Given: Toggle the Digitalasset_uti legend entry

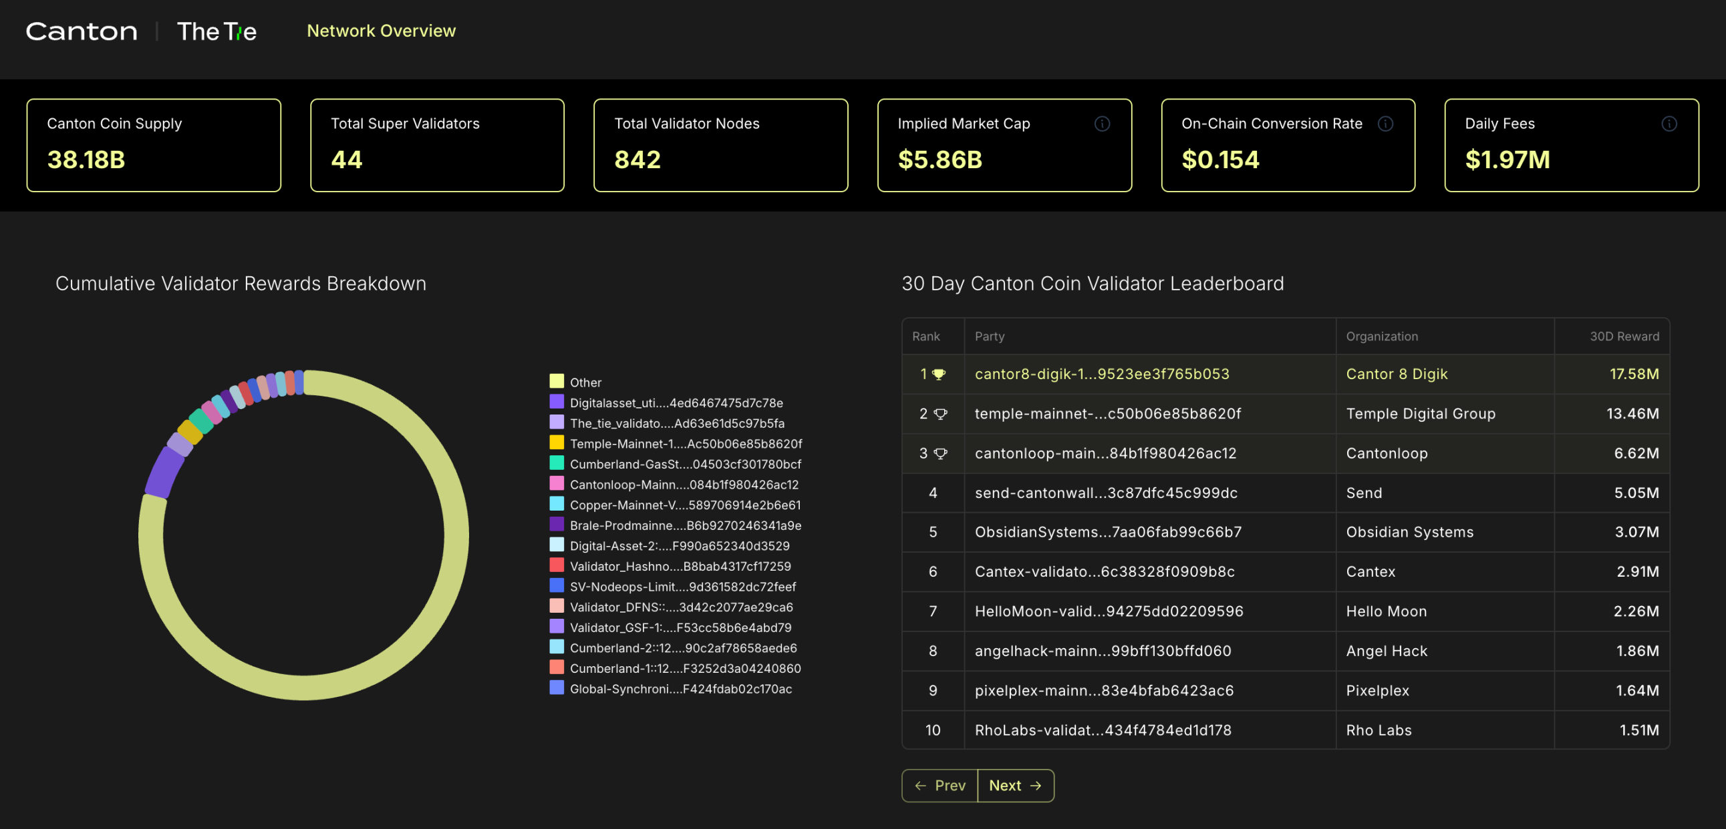Looking at the screenshot, I should (676, 402).
